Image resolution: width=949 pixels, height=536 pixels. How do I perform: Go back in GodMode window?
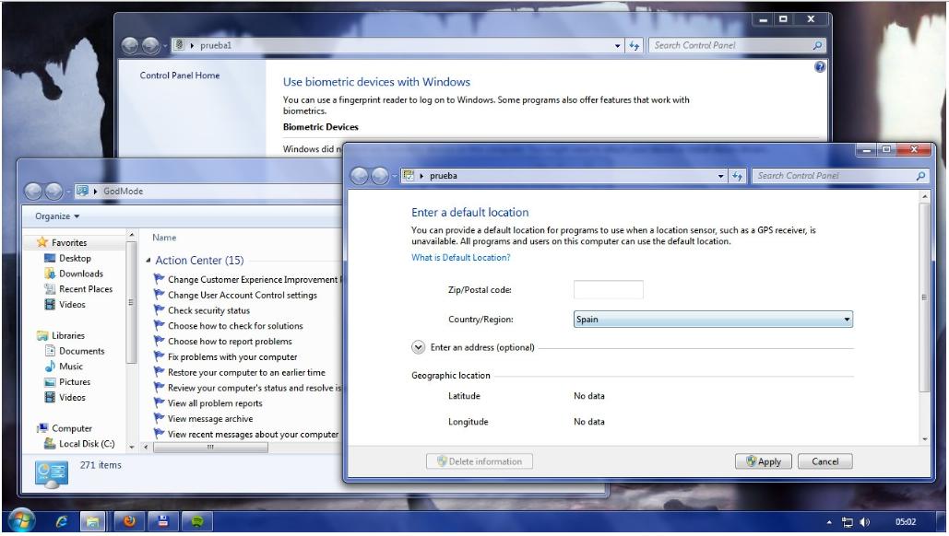pyautogui.click(x=33, y=192)
